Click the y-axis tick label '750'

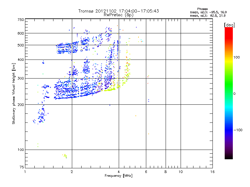tap(21, 20)
